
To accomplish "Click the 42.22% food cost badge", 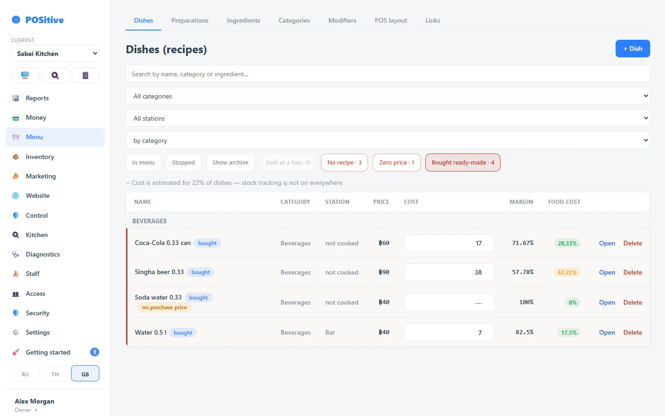I will tap(567, 272).
